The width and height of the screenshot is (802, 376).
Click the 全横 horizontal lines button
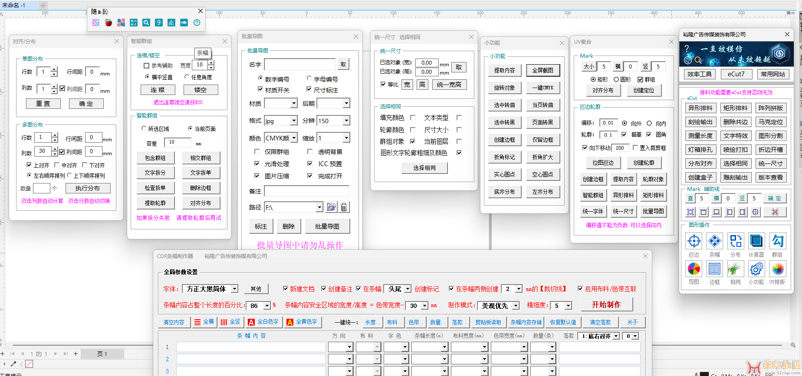(204, 322)
